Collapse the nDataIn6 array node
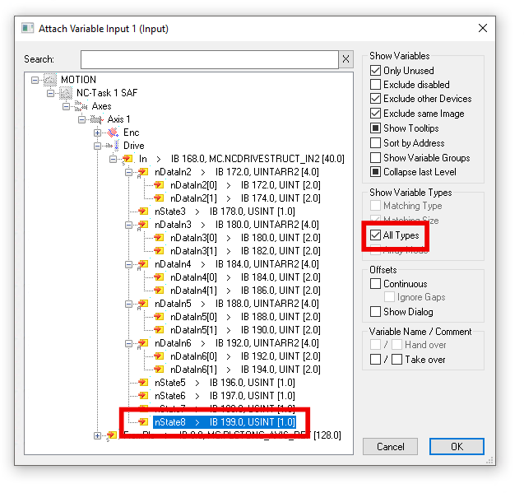 (x=128, y=343)
